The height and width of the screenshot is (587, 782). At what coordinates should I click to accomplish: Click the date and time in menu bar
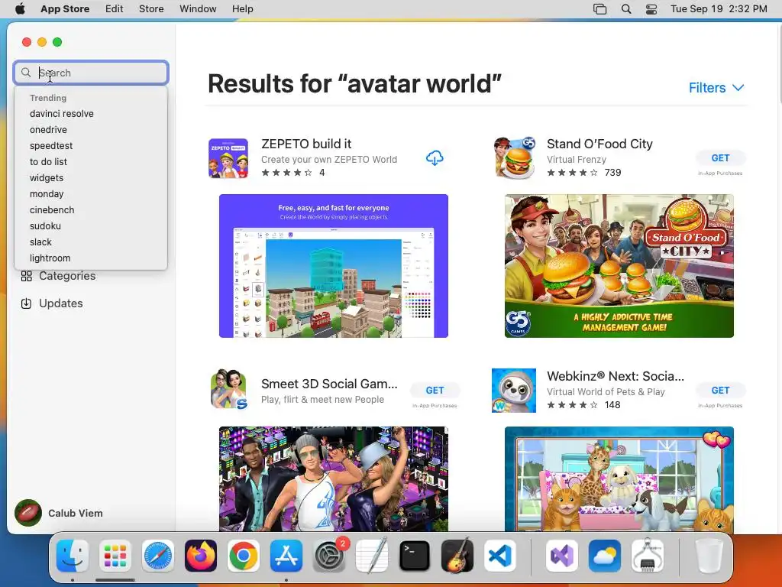pyautogui.click(x=719, y=9)
